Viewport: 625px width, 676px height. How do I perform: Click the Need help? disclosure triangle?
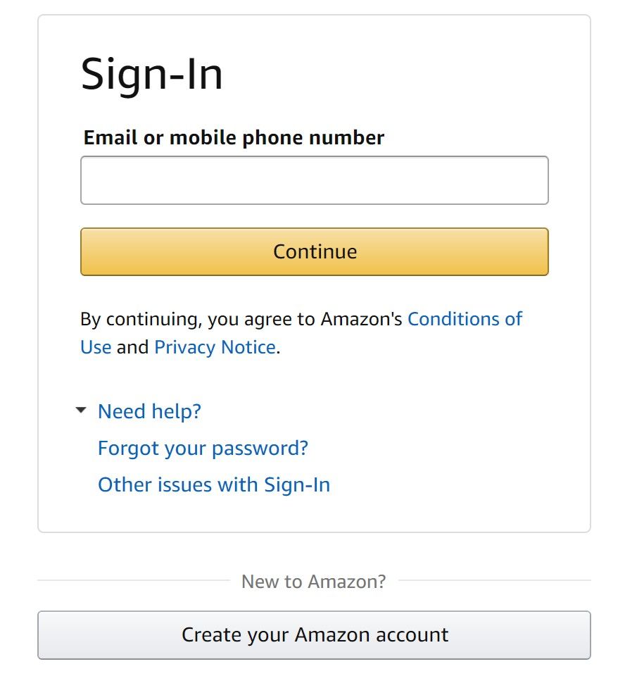point(80,410)
